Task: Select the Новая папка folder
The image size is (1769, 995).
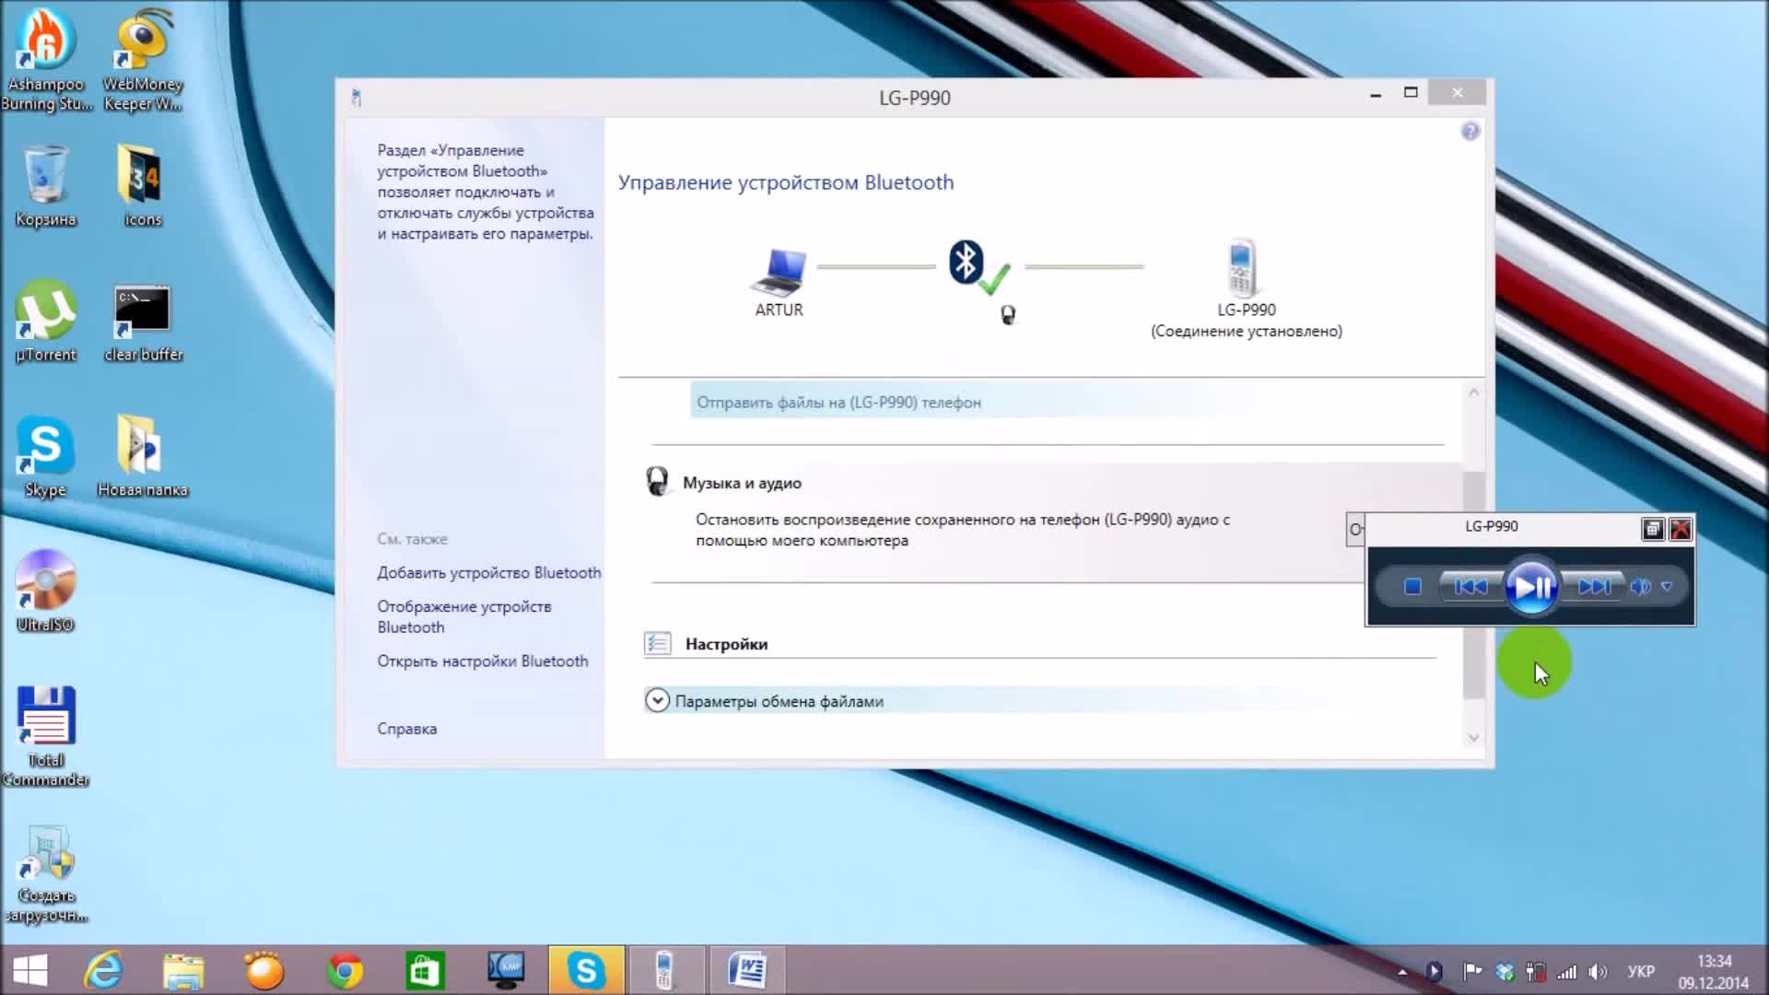Action: (x=143, y=456)
